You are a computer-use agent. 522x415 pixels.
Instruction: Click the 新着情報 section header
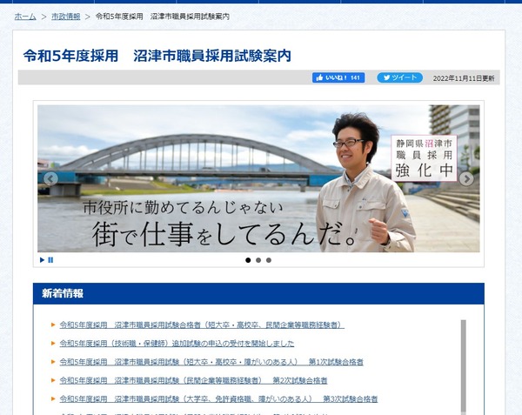(258, 293)
